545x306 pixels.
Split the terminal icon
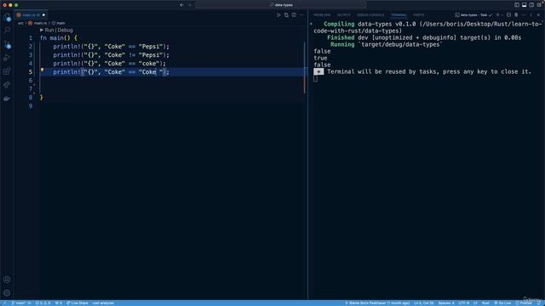pyautogui.click(x=509, y=15)
